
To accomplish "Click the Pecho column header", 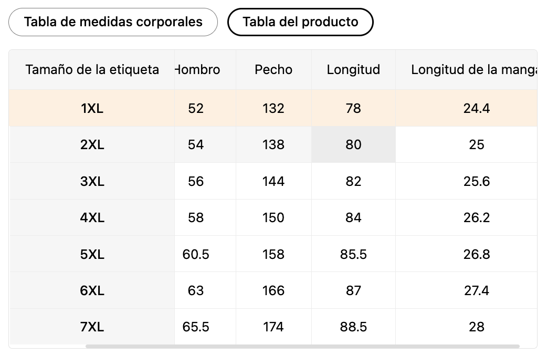I will tap(273, 69).
